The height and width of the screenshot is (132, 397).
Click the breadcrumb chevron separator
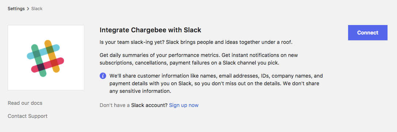click(x=28, y=9)
